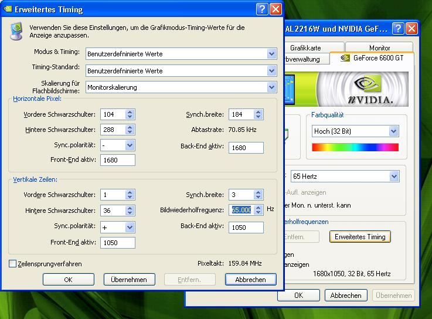The image size is (432, 319).
Task: Open horizontal Sync.polarität dropdown
Action: click(130, 145)
